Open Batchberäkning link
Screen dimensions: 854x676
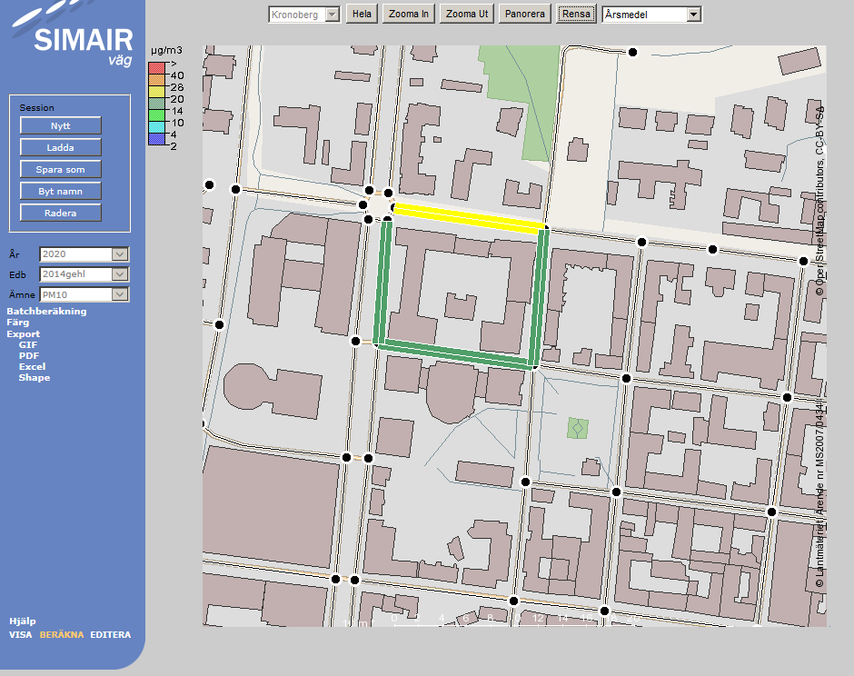pos(46,311)
